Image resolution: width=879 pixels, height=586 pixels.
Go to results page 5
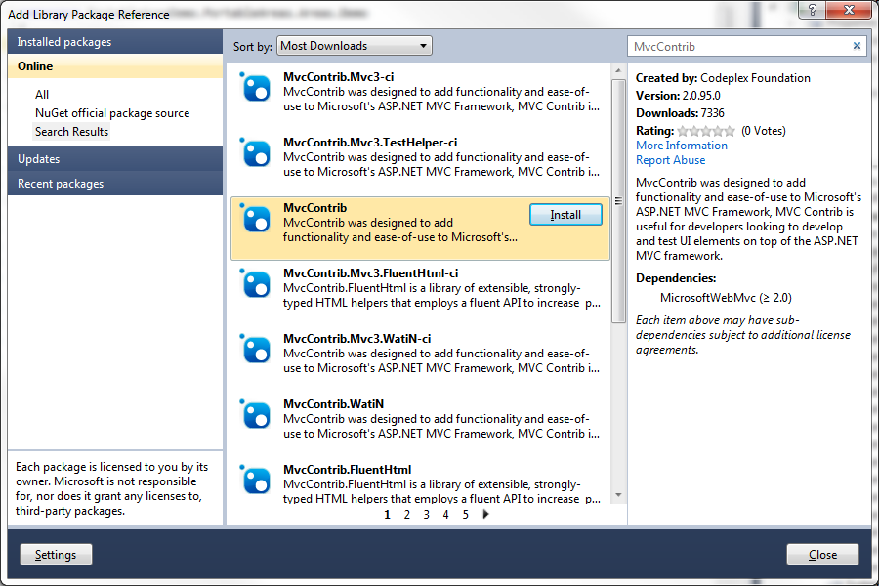coord(465,515)
